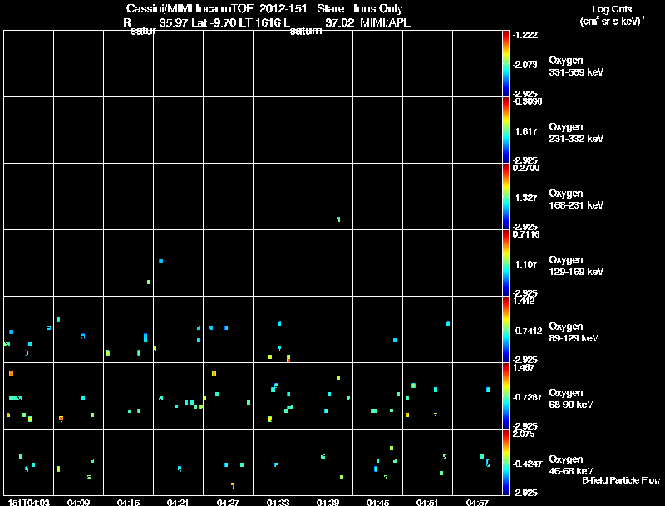The height and width of the screenshot is (506, 665).
Task: Click the B-field Particle Flow label
Action: [621, 480]
